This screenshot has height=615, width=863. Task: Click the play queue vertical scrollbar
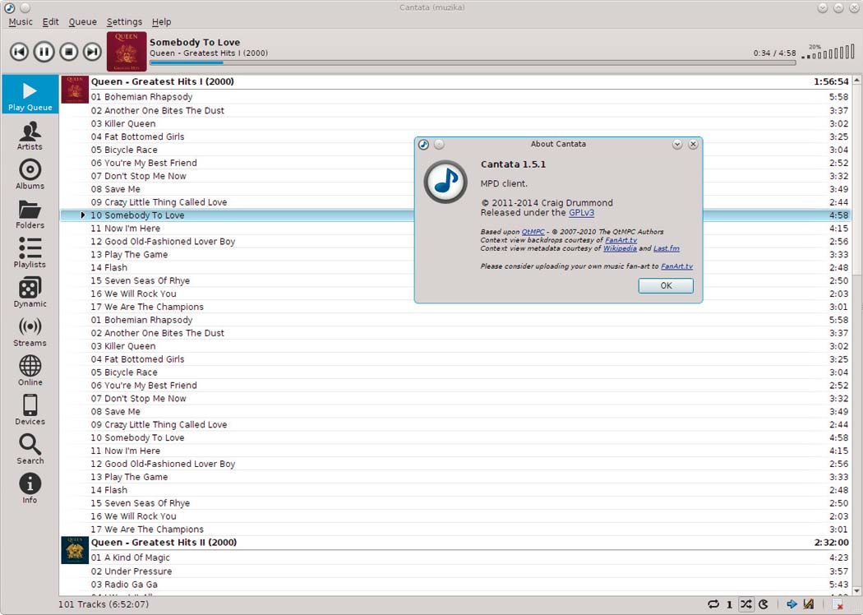(856, 335)
